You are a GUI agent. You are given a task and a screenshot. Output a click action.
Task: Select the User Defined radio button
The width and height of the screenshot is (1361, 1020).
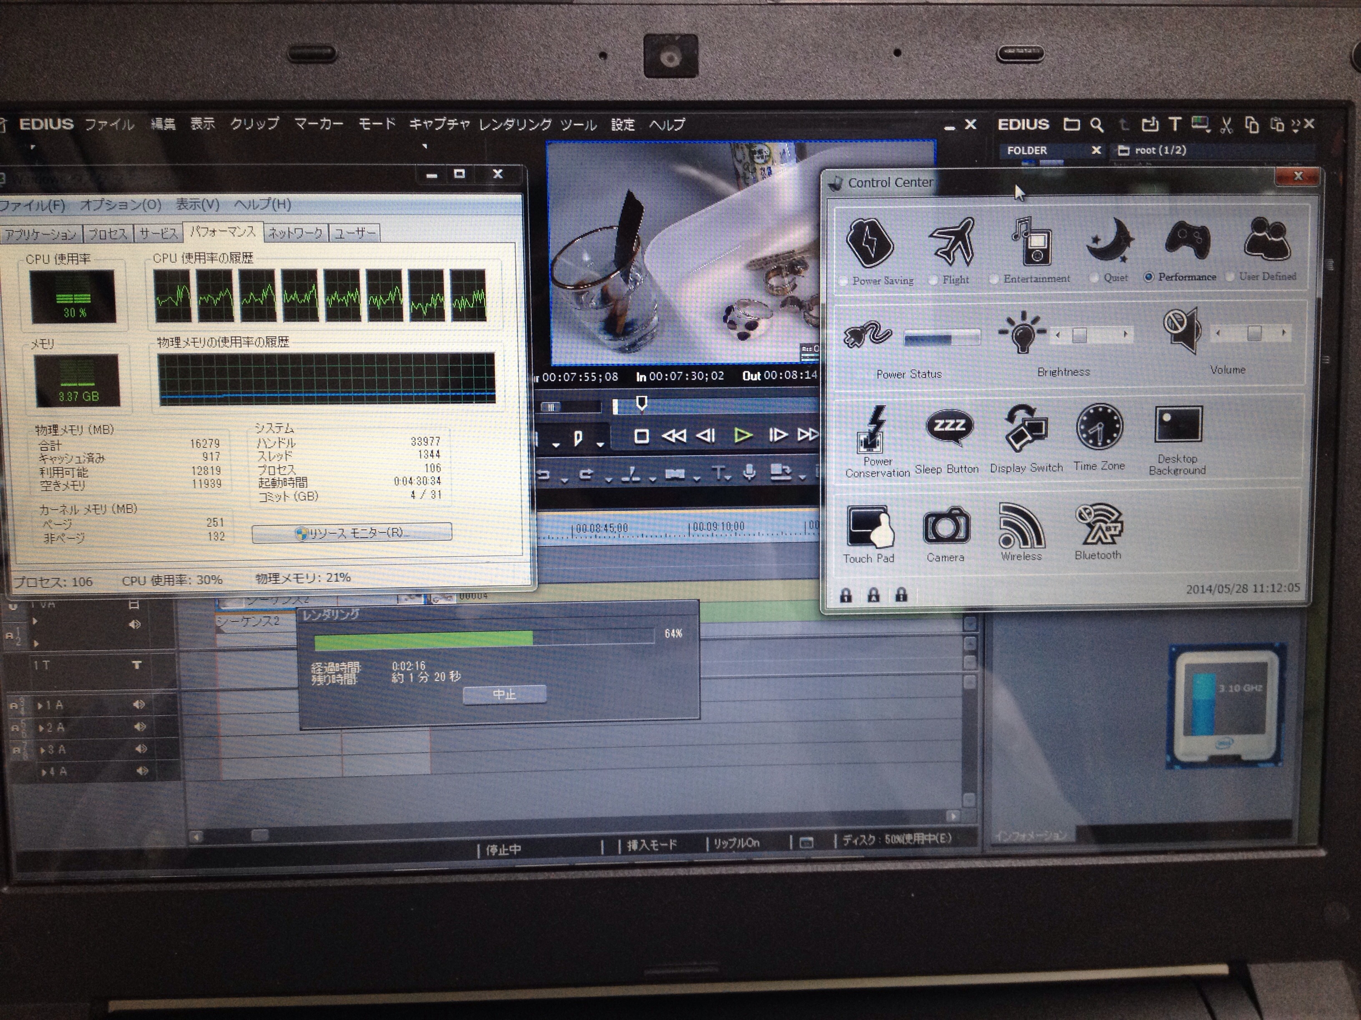tap(1230, 277)
